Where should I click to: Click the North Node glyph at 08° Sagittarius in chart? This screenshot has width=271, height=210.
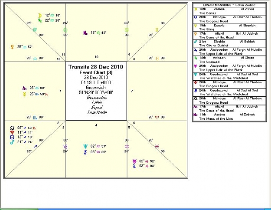pyautogui.click(x=12, y=128)
